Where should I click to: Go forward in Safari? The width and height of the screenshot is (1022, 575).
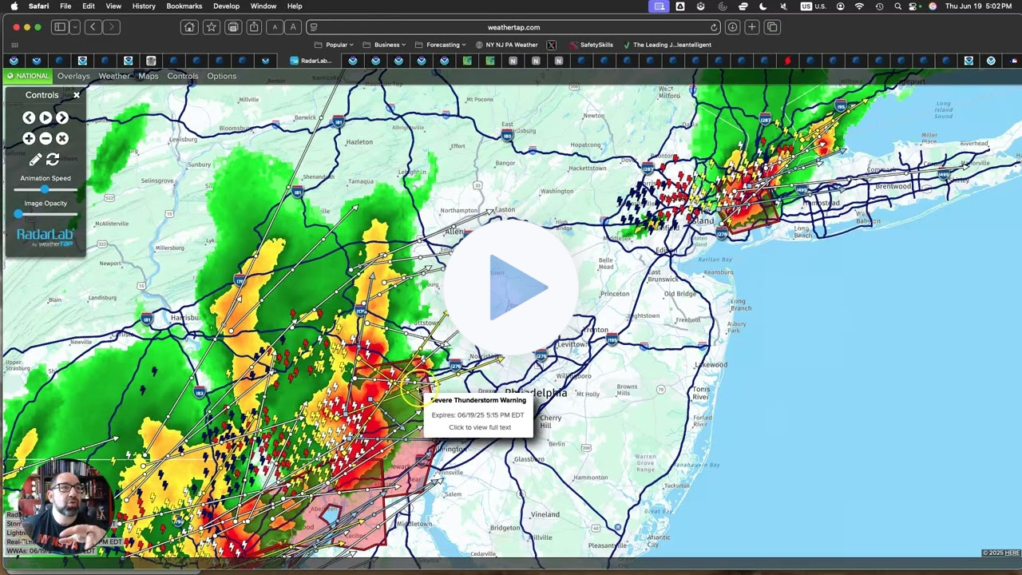111,27
